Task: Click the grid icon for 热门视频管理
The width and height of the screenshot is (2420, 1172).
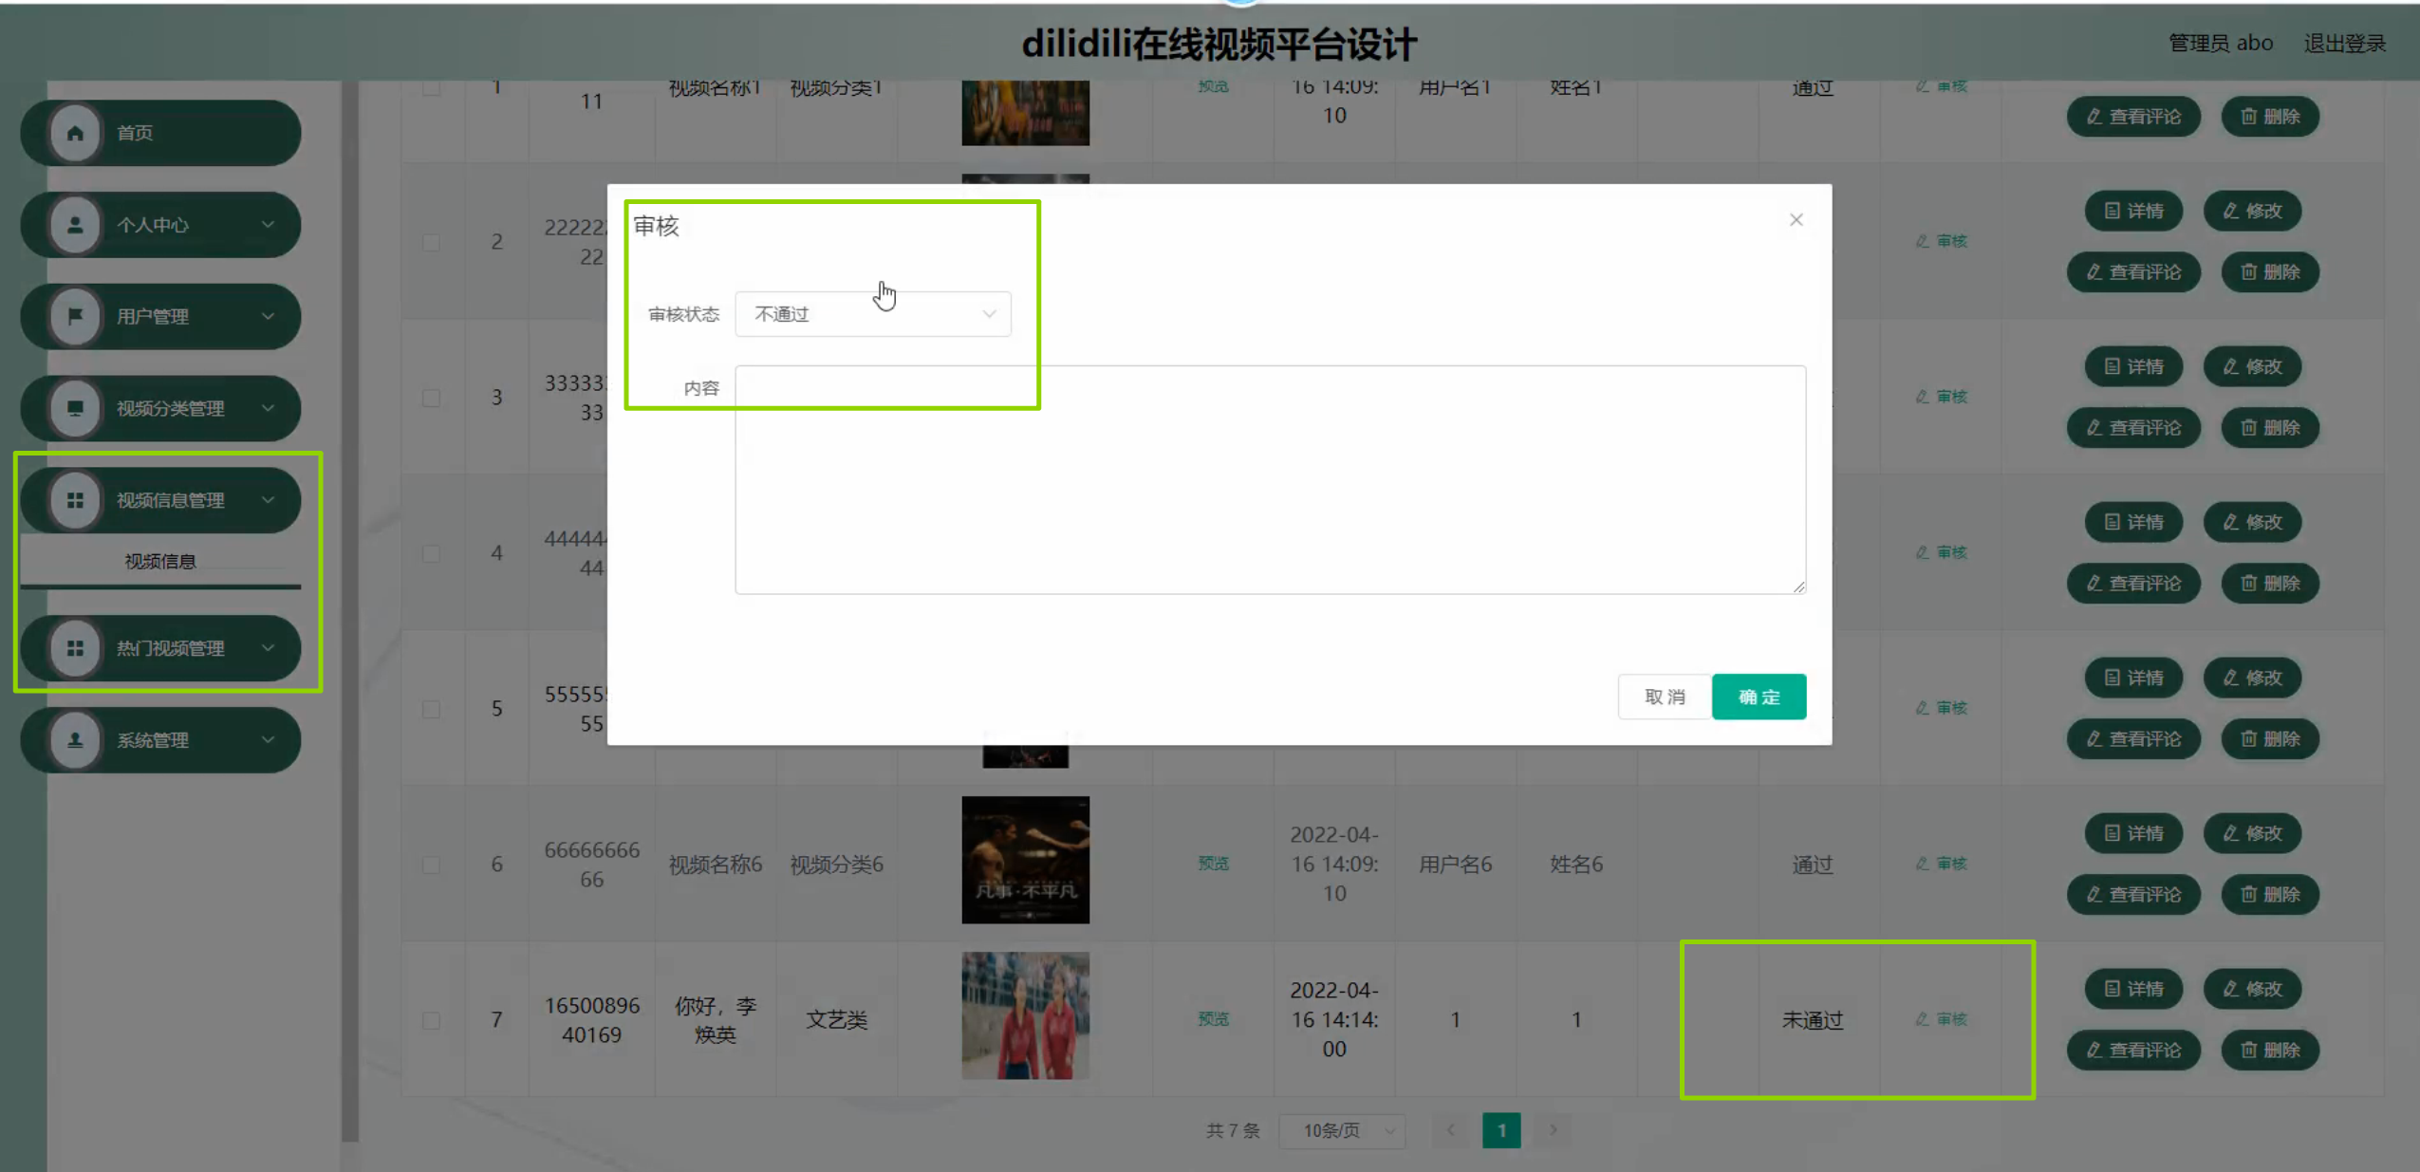Action: pos(75,648)
